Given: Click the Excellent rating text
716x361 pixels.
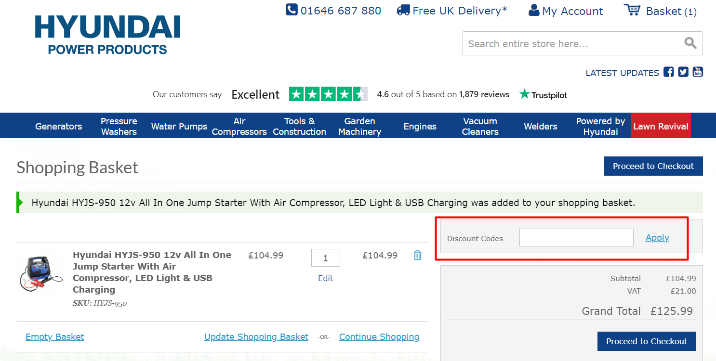Looking at the screenshot, I should coord(255,94).
